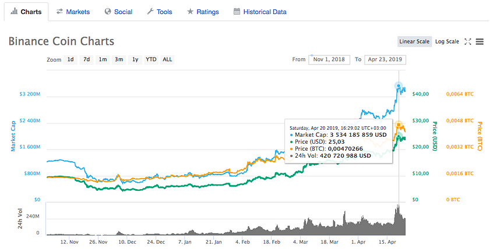Click the 240M volume label
The image size is (493, 249).
tap(33, 216)
